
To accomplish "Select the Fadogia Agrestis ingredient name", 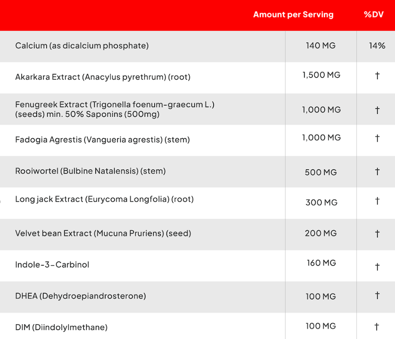I will coord(102,140).
